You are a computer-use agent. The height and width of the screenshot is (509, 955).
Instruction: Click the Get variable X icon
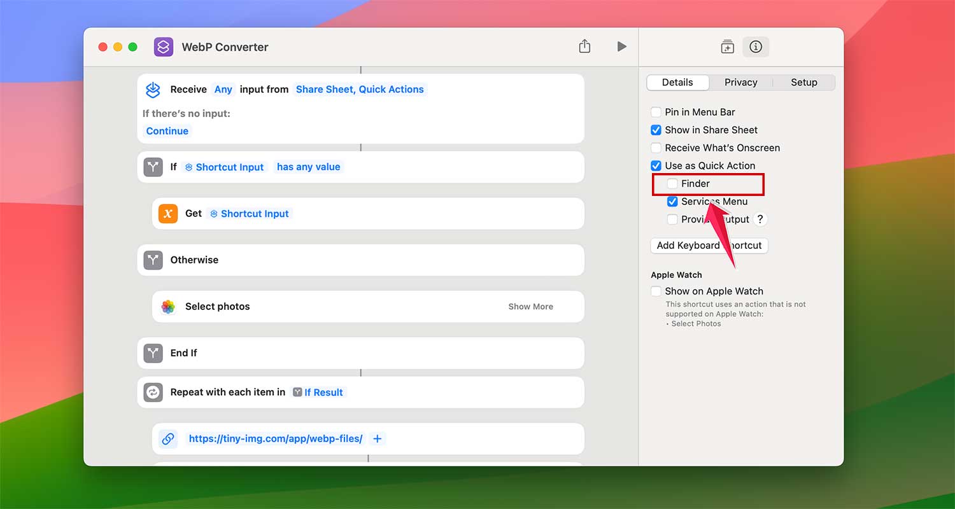(x=167, y=213)
